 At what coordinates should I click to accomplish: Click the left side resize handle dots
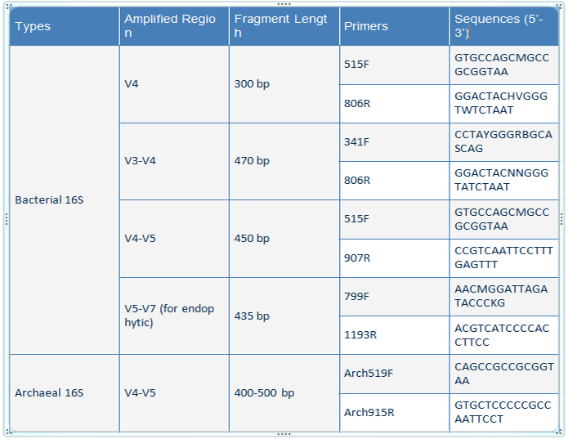click(7, 219)
